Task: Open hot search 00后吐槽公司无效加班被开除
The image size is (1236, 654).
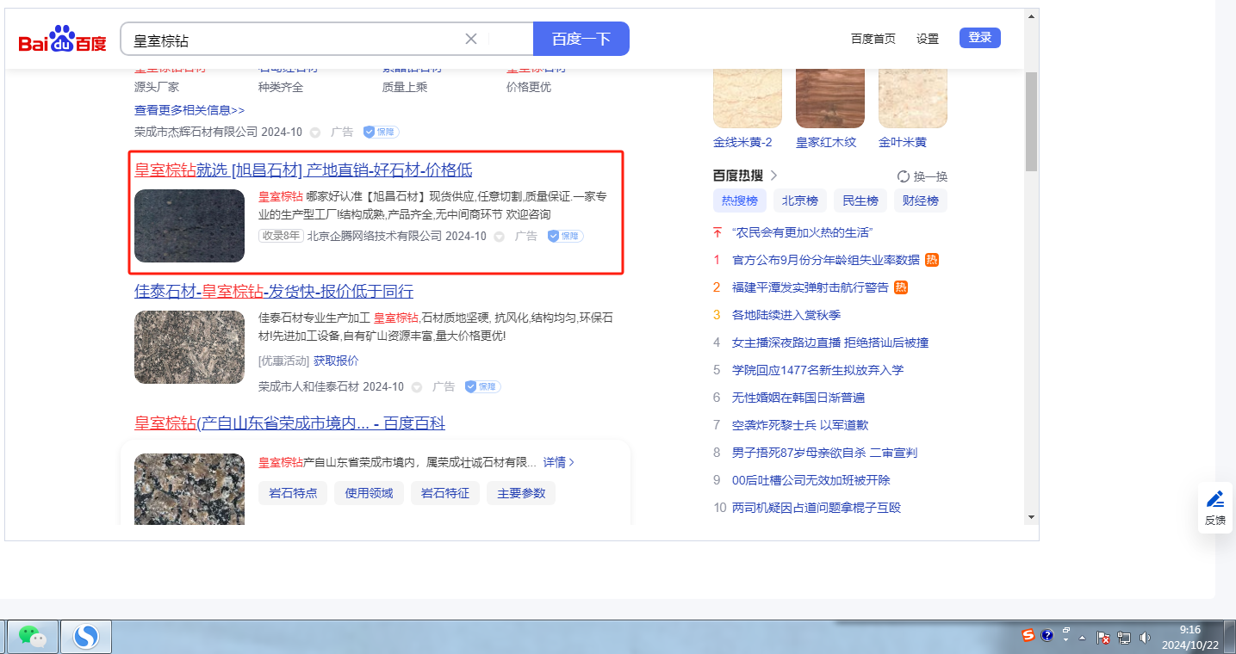Action: tap(811, 480)
